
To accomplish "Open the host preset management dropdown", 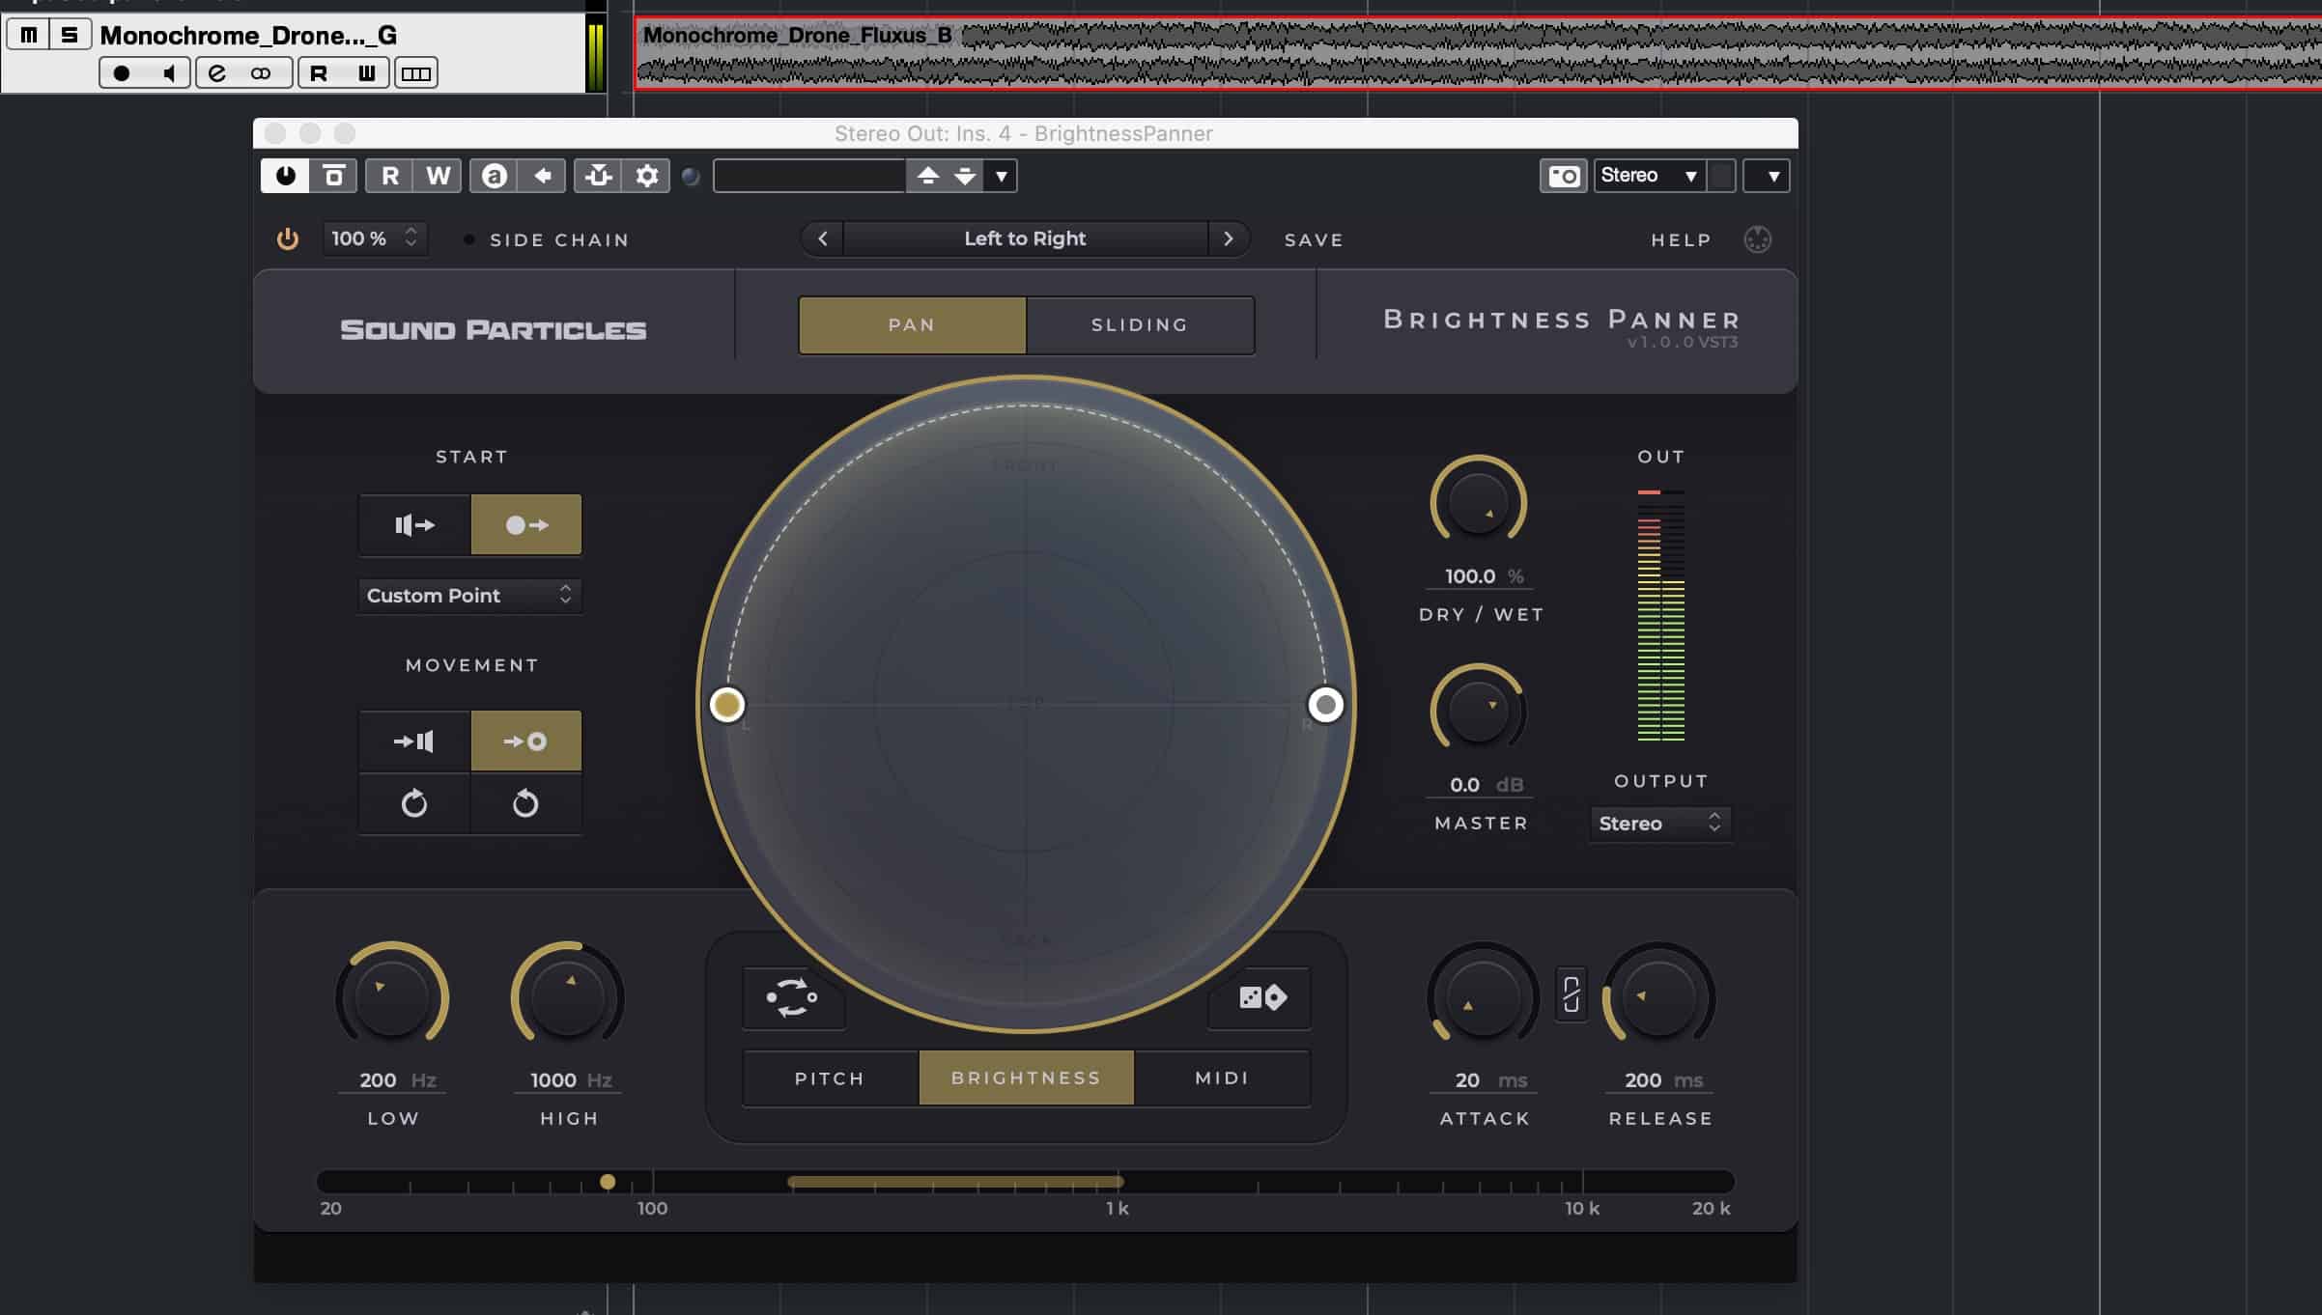I will pos(1002,176).
